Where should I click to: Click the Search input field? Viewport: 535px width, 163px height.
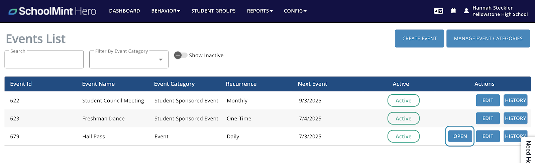(x=44, y=60)
